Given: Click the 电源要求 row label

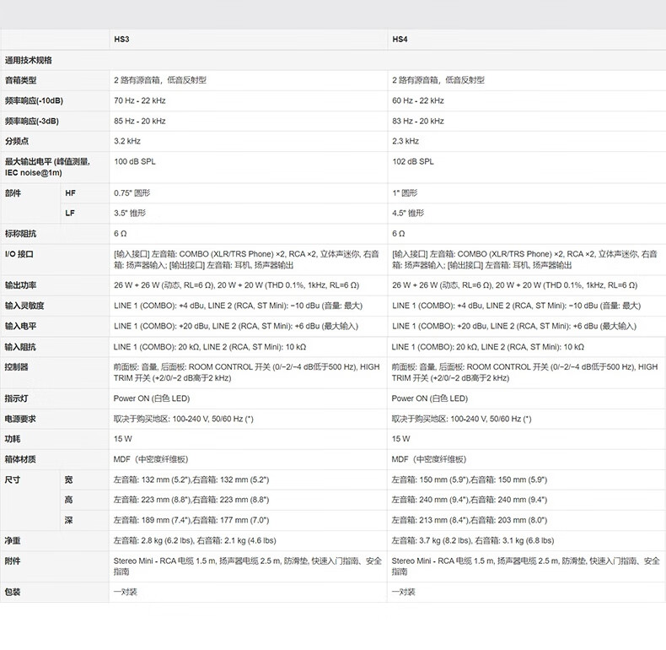Looking at the screenshot, I should (x=20, y=419).
